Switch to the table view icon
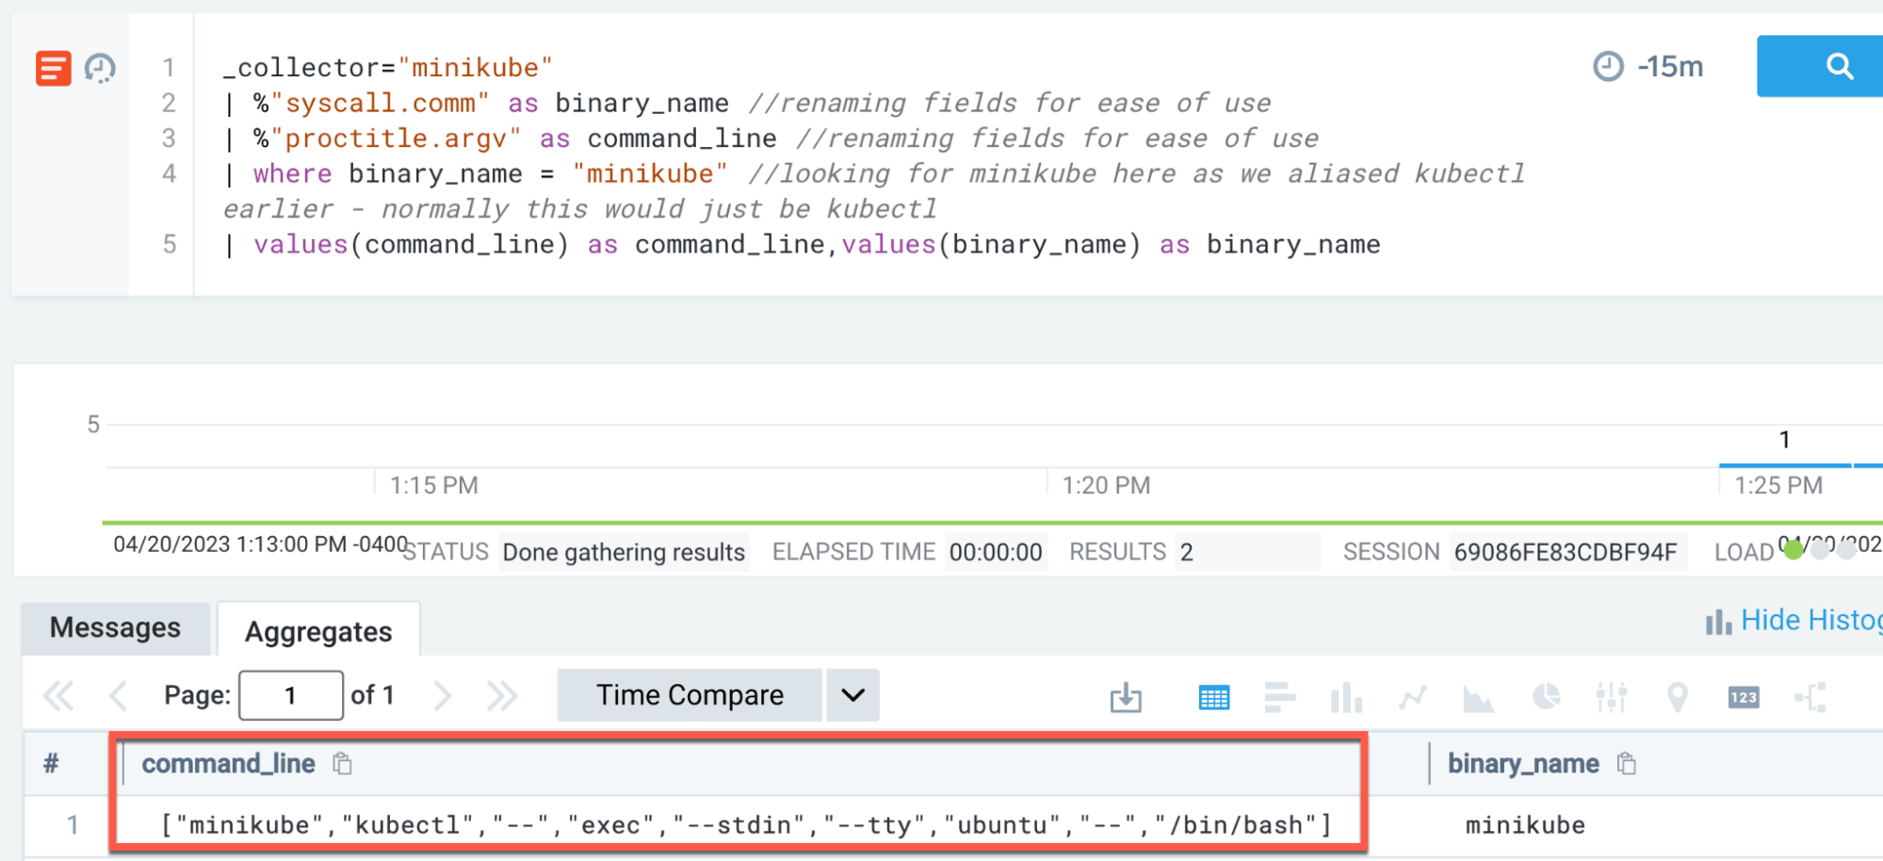Image resolution: width=1883 pixels, height=861 pixels. 1213,697
